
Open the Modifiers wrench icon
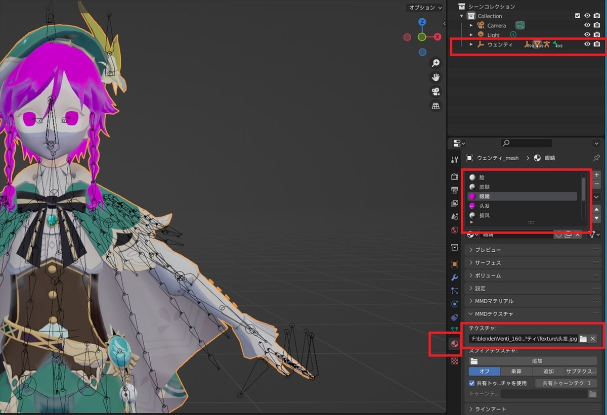point(454,278)
